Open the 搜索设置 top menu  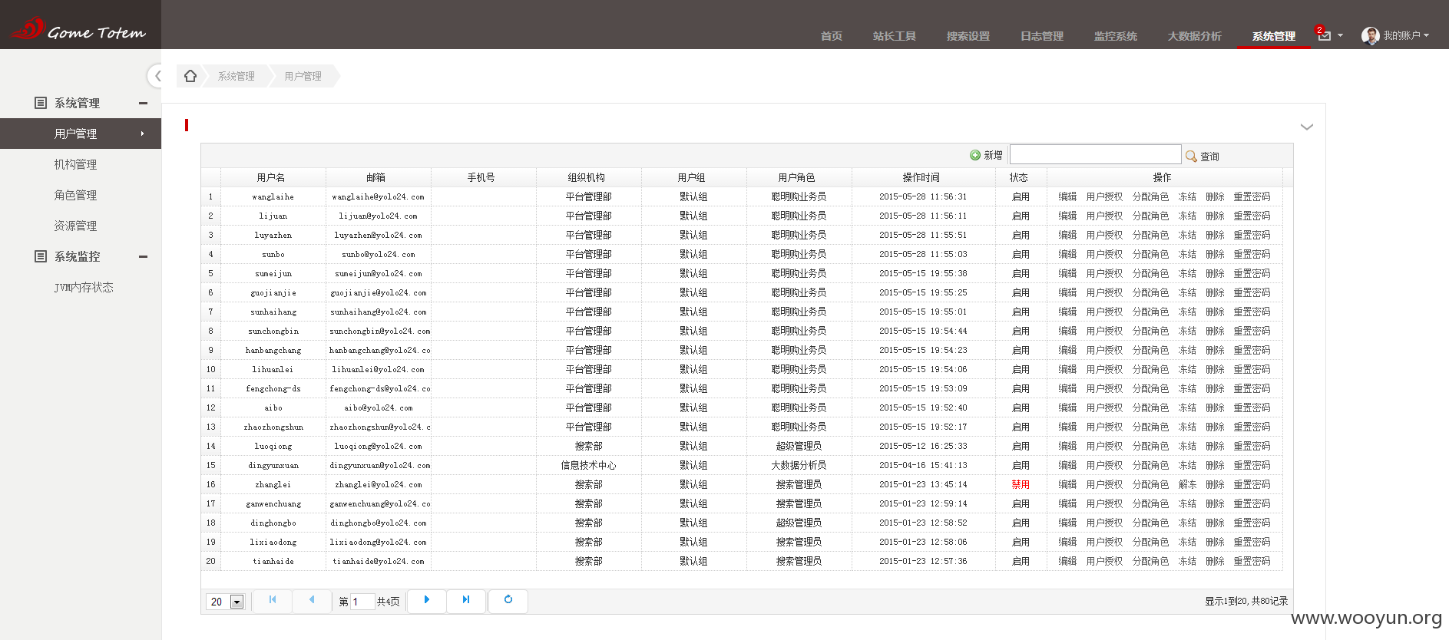tap(968, 36)
